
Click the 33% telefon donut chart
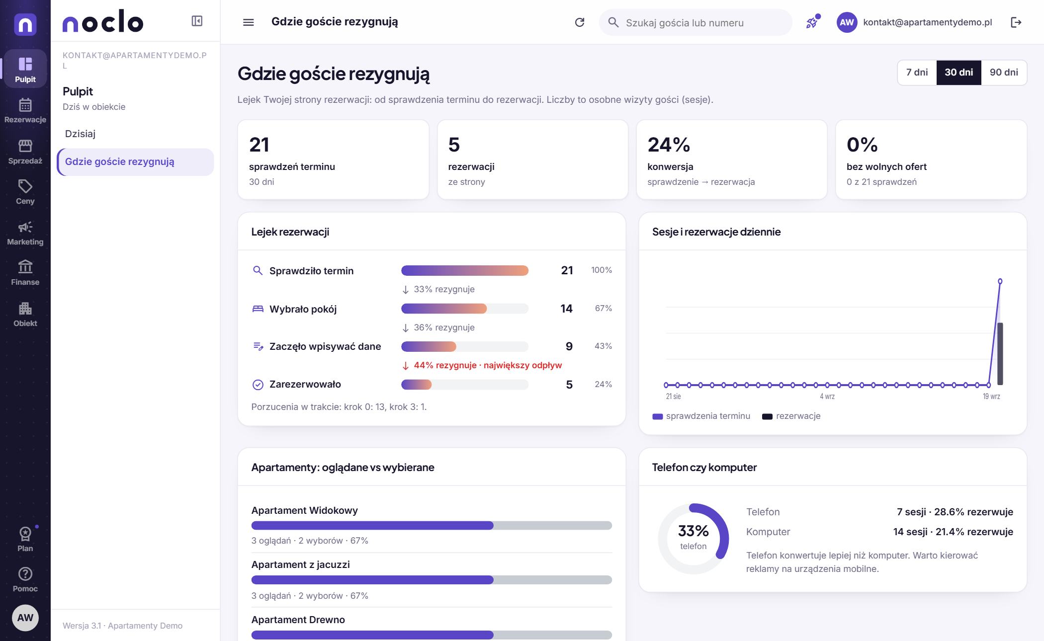click(x=693, y=539)
